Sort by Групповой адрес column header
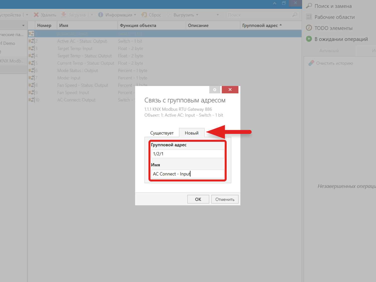Screen dimensions: 376x282 pyautogui.click(x=260, y=25)
